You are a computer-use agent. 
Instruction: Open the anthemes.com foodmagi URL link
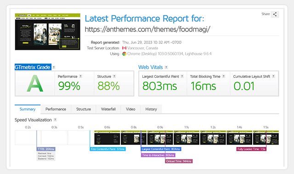click(x=147, y=29)
